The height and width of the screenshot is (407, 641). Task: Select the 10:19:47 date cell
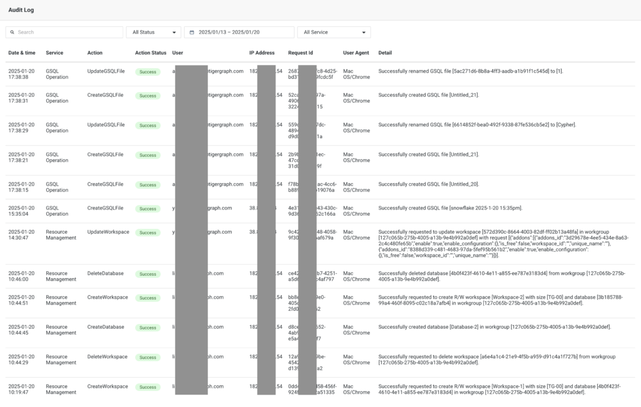(x=21, y=389)
